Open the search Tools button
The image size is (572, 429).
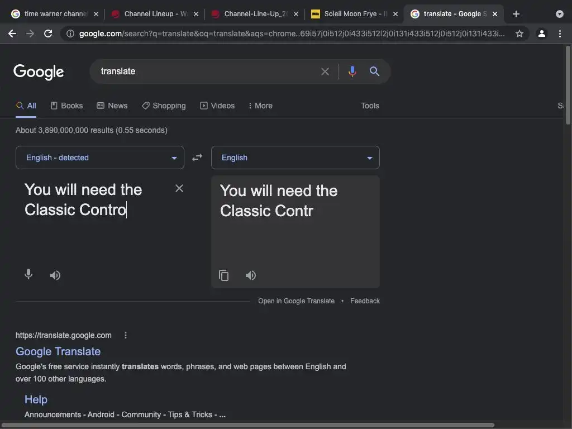coord(370,106)
